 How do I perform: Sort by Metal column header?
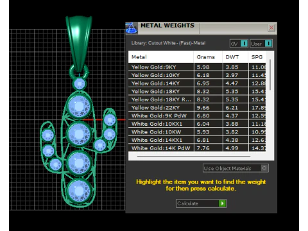161,57
